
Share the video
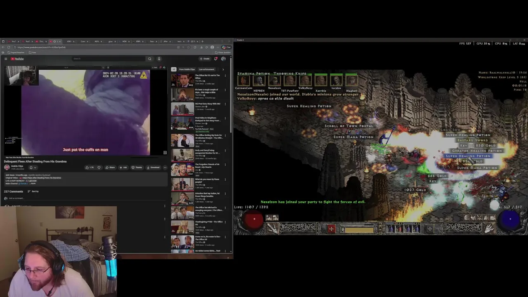pos(110,167)
